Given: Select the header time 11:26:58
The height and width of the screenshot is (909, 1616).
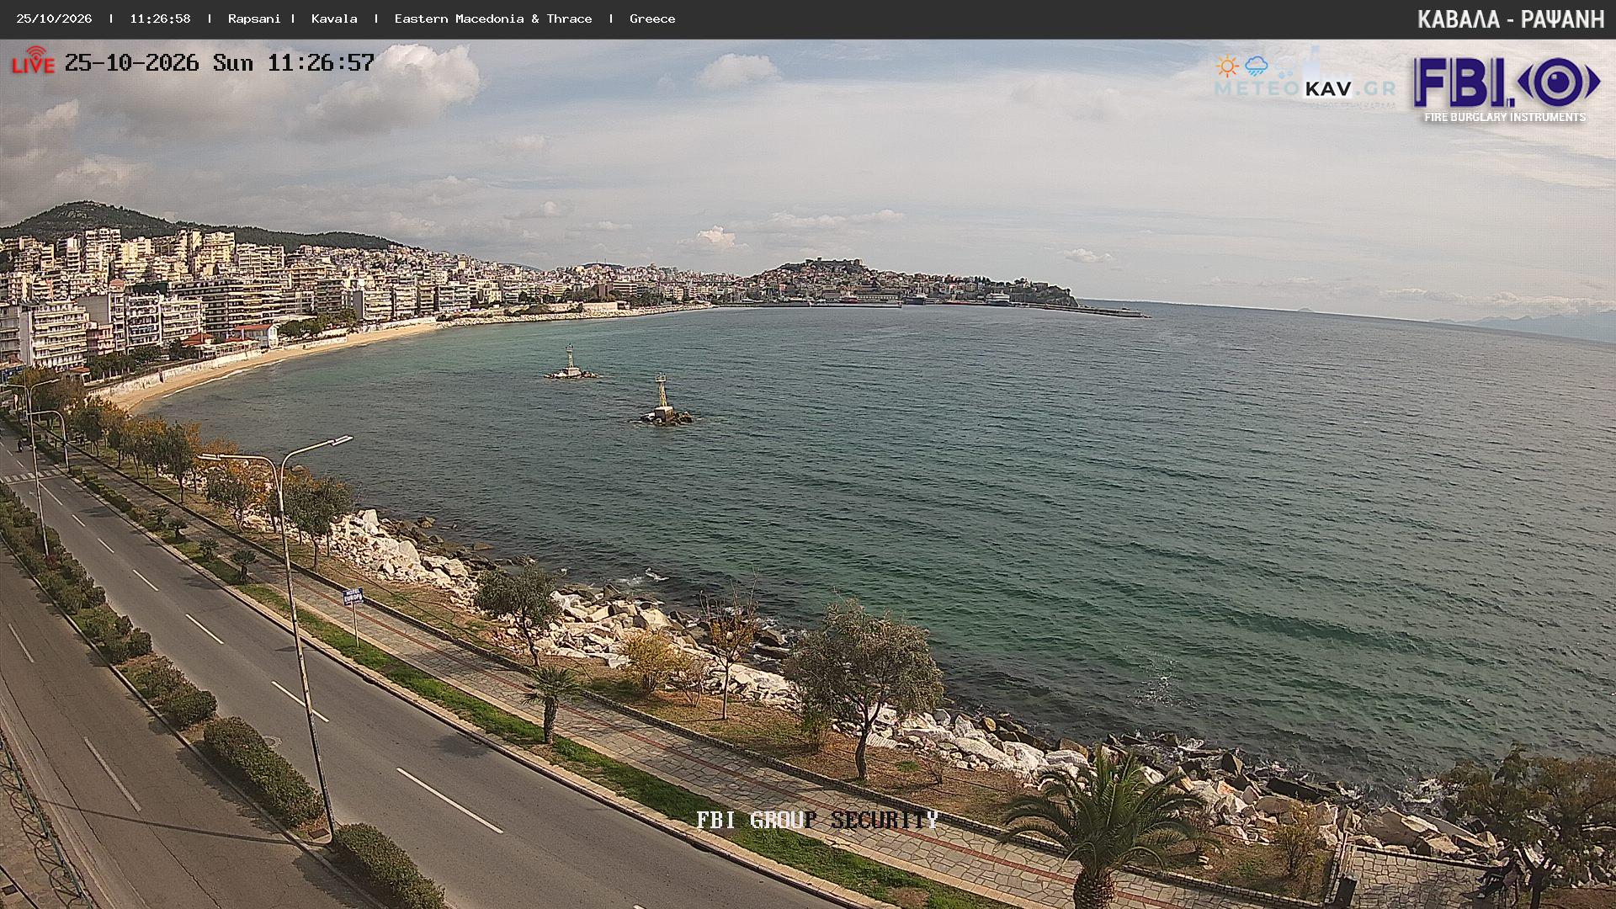Looking at the screenshot, I should coord(160,19).
